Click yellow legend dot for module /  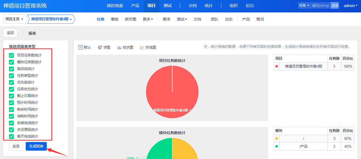(277, 138)
